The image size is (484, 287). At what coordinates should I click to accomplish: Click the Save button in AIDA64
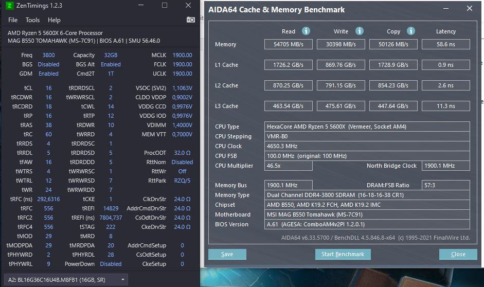pos(227,254)
